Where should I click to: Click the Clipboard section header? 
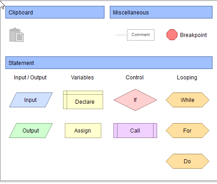click(55, 12)
